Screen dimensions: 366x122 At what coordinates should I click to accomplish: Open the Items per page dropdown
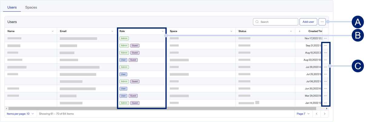(x=20, y=114)
